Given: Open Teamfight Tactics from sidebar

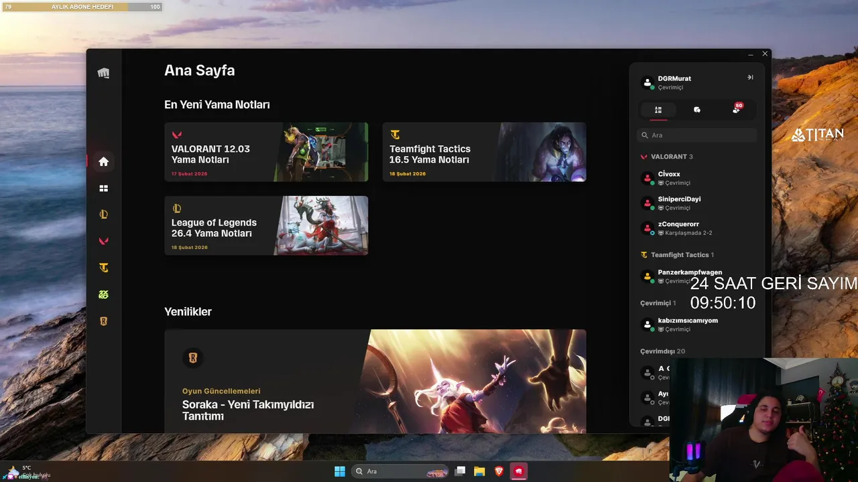Looking at the screenshot, I should pyautogui.click(x=103, y=268).
